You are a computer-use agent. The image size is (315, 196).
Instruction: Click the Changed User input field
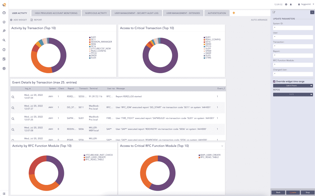[x=293, y=74]
